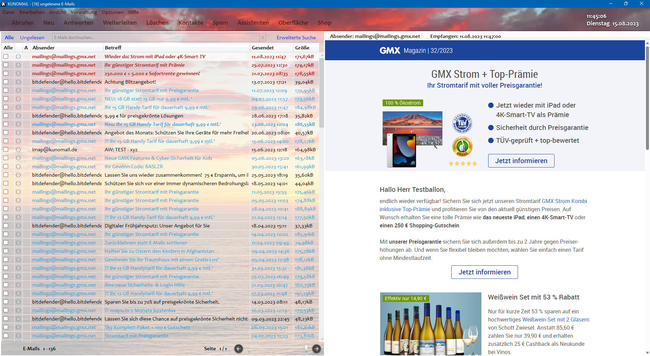
Task: Open the 'GMX Strom Kombi' link
Action: [x=564, y=201]
